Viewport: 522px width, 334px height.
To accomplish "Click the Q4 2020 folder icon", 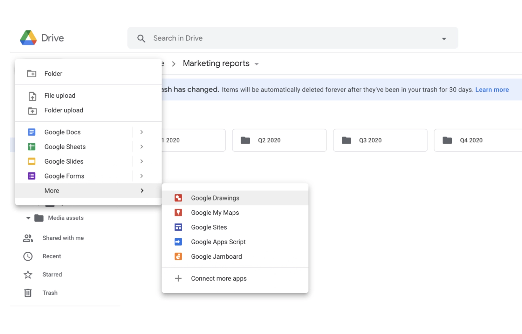I will pos(447,140).
